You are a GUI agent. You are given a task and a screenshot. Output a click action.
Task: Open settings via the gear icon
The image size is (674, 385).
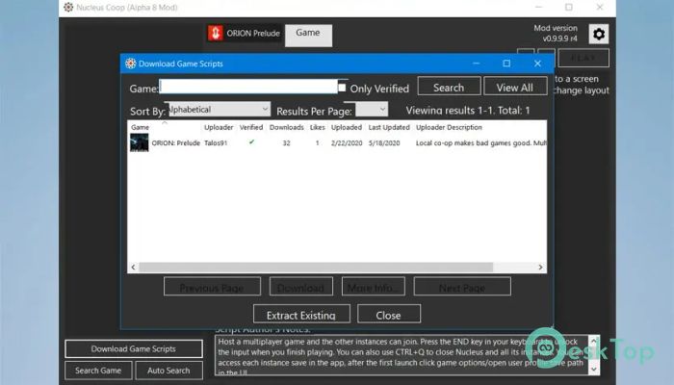pyautogui.click(x=598, y=34)
